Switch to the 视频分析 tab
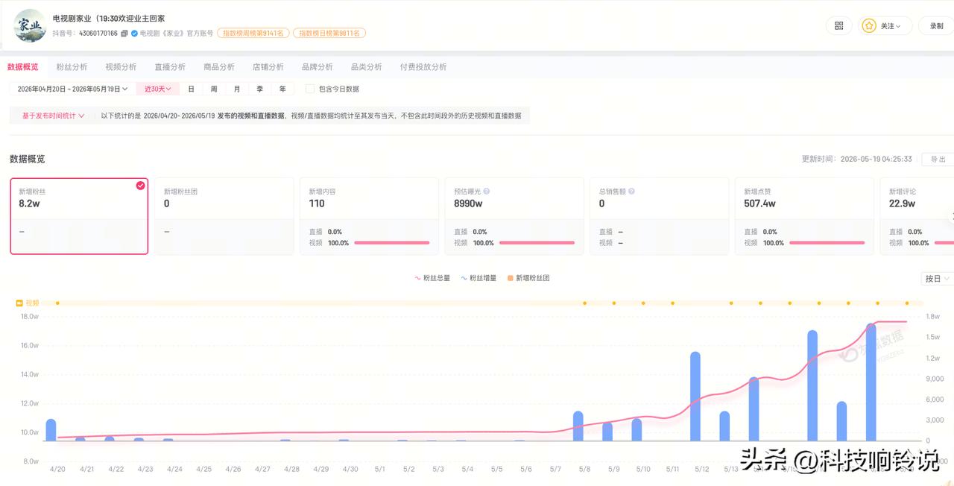 click(x=121, y=67)
